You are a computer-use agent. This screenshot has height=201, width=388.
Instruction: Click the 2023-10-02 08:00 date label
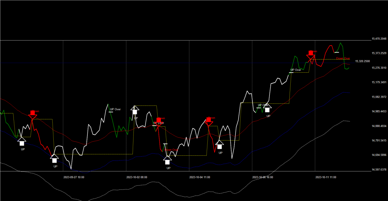(137, 177)
